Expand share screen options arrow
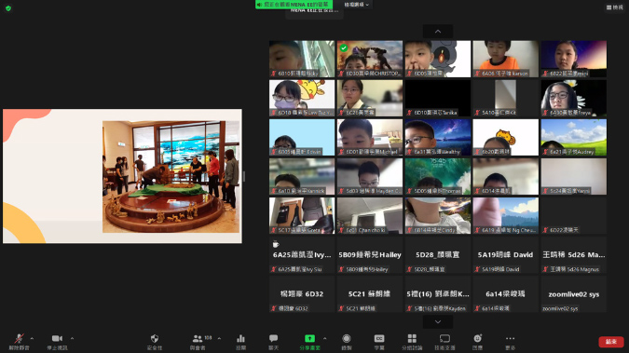Screen dimensions: 629x353 324,338
